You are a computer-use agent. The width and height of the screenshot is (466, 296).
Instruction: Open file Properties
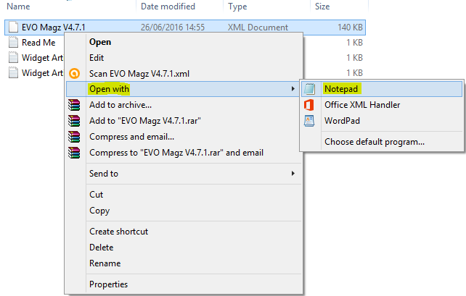tap(108, 284)
